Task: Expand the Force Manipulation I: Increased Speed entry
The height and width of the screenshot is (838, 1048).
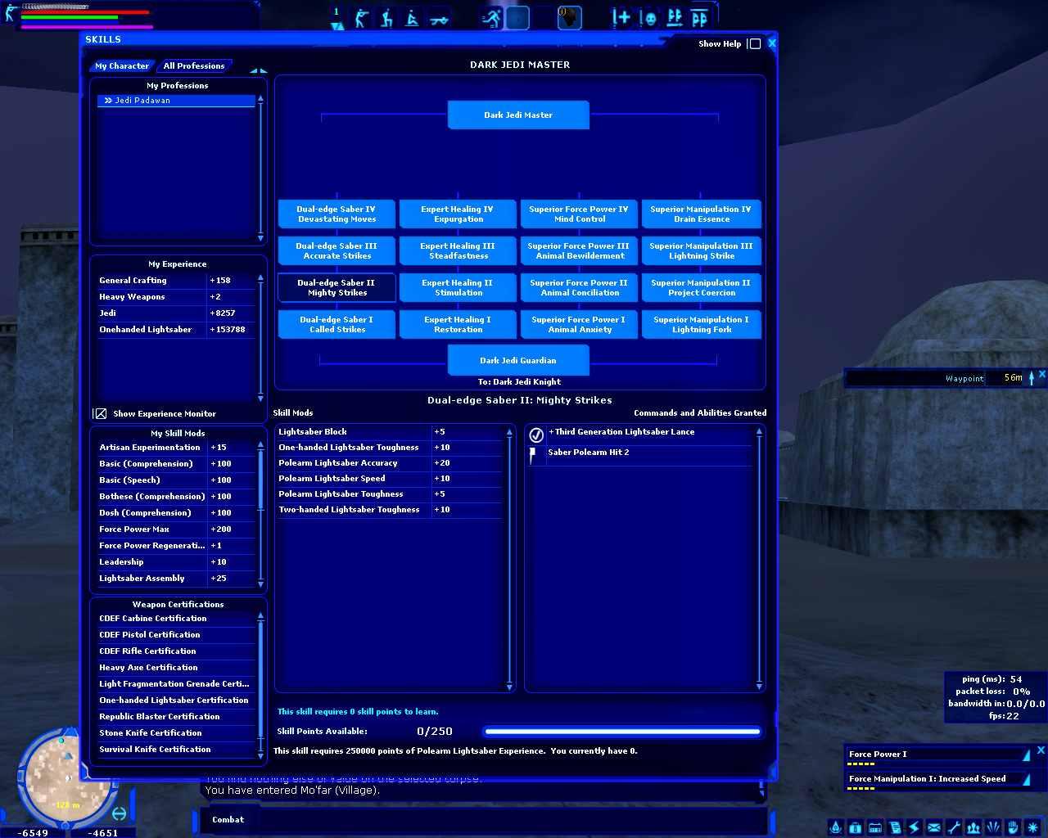Action: [1026, 779]
